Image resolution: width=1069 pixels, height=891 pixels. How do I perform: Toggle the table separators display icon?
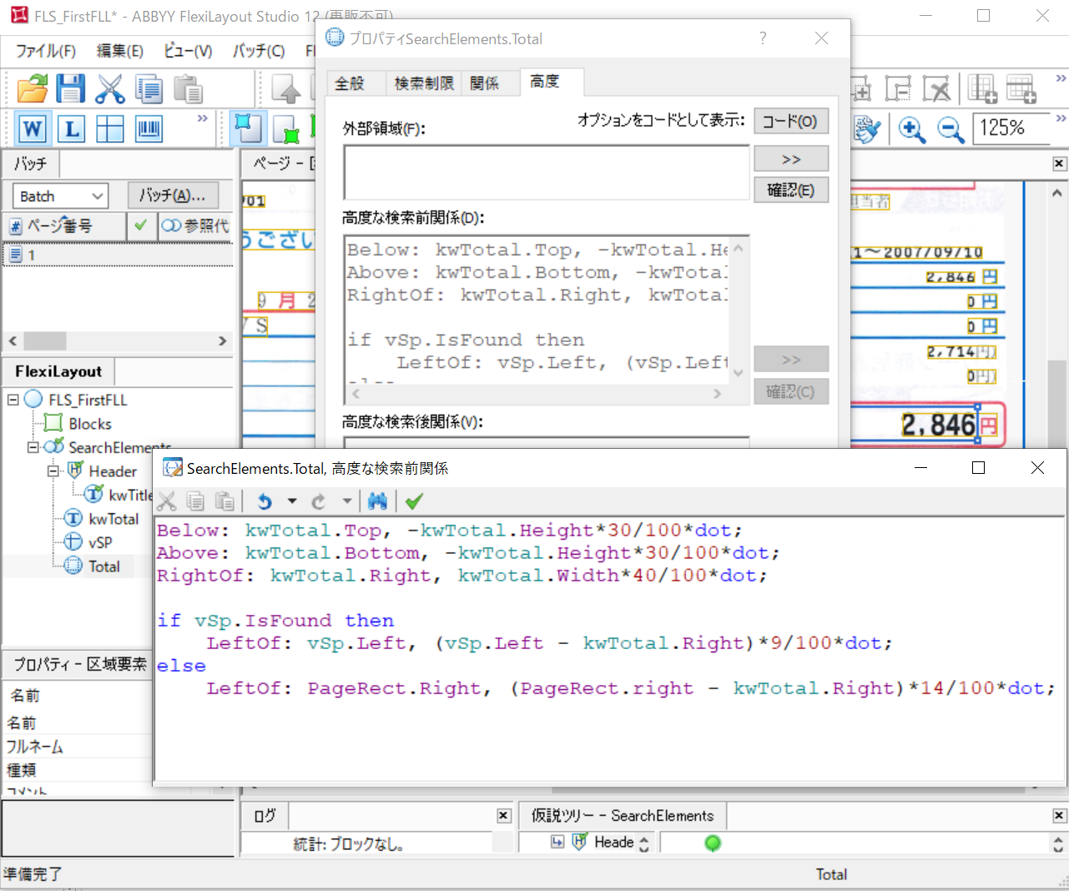point(110,128)
